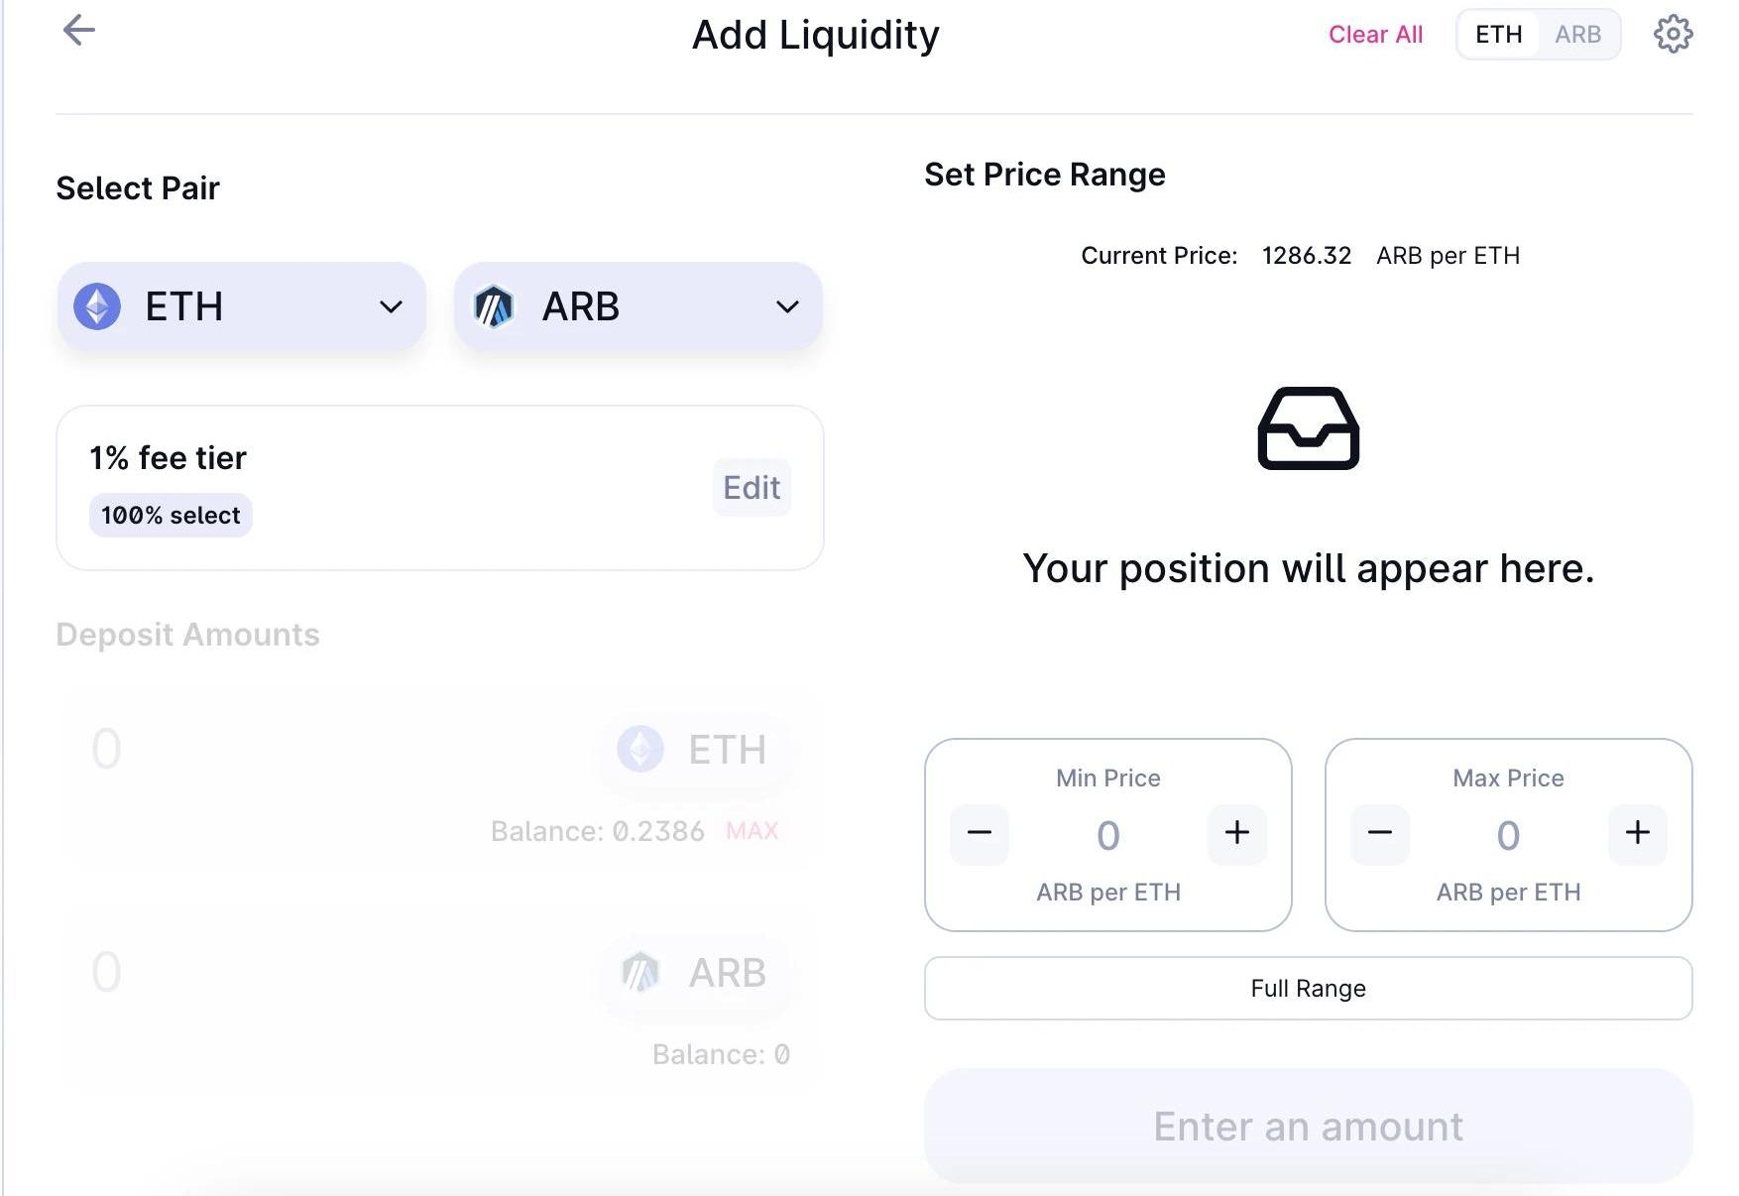Click the Arbitrum logo in pair selector
Image resolution: width=1739 pixels, height=1196 pixels.
(494, 306)
